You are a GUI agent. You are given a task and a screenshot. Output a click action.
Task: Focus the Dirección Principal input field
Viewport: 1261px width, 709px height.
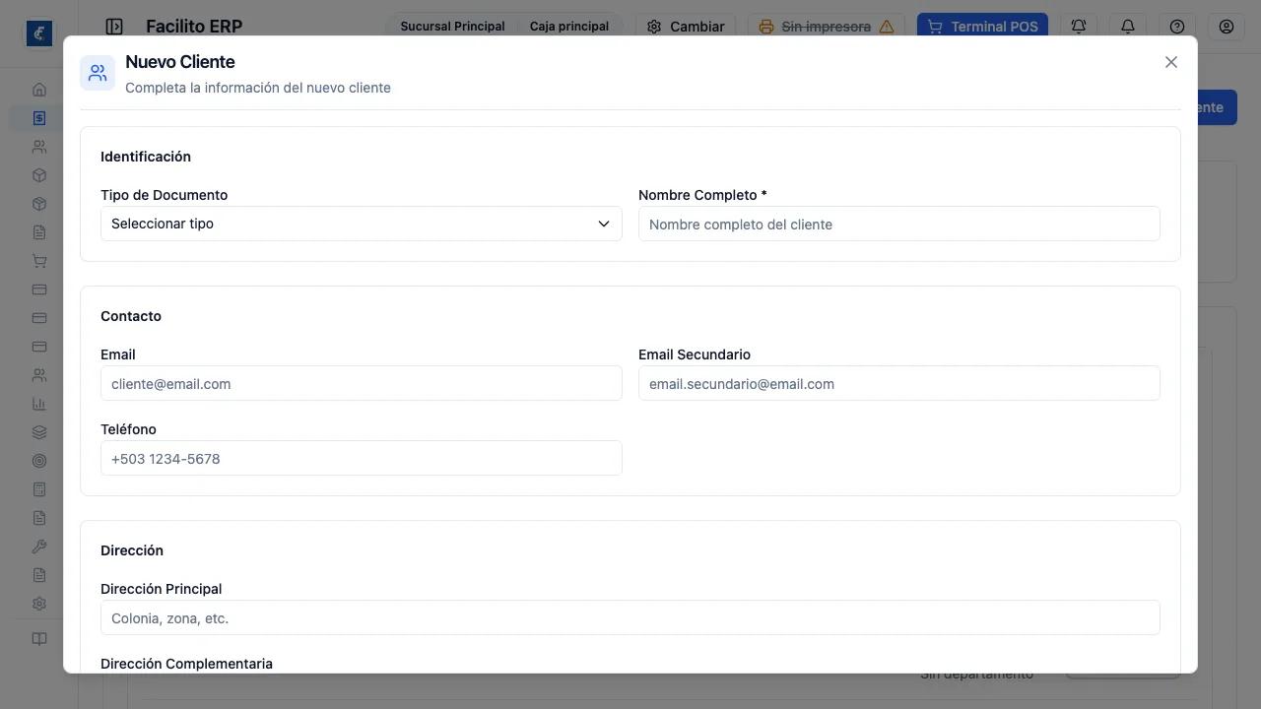(x=630, y=617)
